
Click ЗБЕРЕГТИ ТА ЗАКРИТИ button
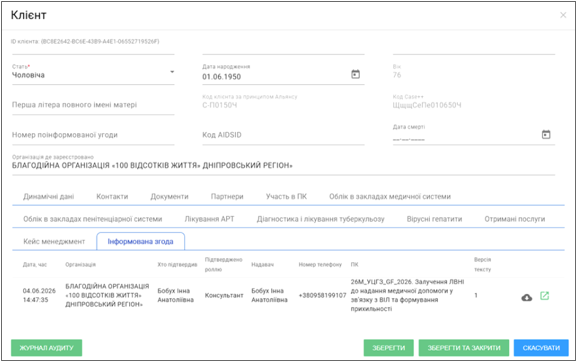click(464, 348)
